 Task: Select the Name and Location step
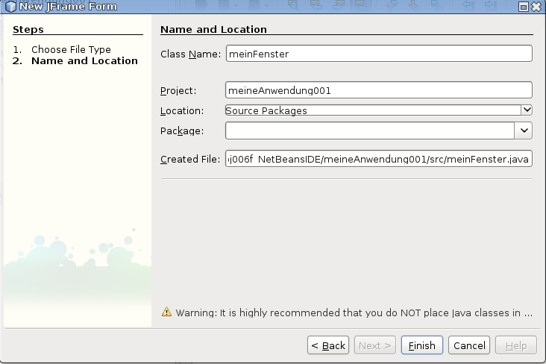(84, 60)
